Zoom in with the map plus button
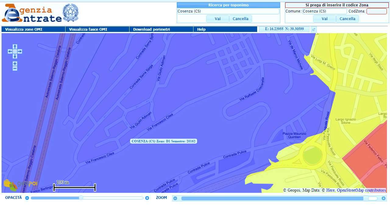The image size is (390, 205). coord(15,64)
